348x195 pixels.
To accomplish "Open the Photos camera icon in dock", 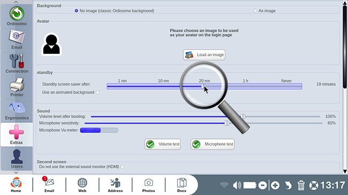I will 148,183.
